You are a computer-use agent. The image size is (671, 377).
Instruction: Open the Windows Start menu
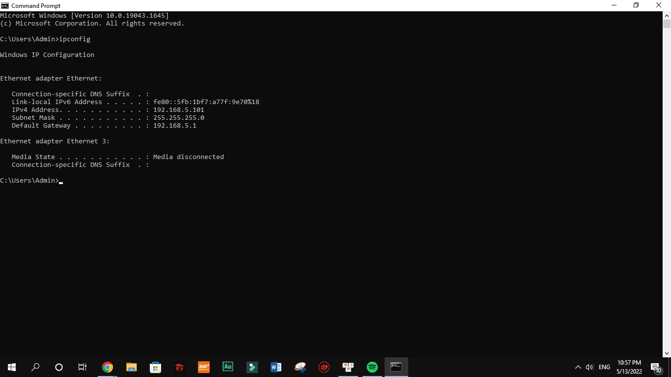pos(12,367)
